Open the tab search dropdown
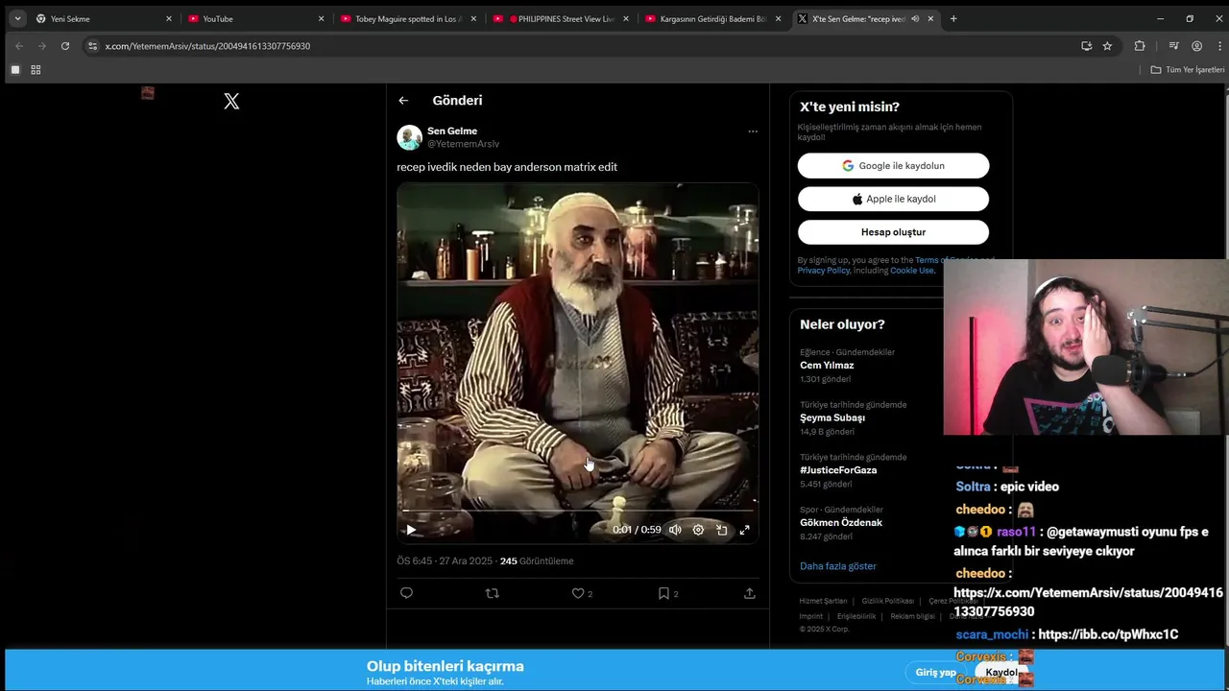 17,18
